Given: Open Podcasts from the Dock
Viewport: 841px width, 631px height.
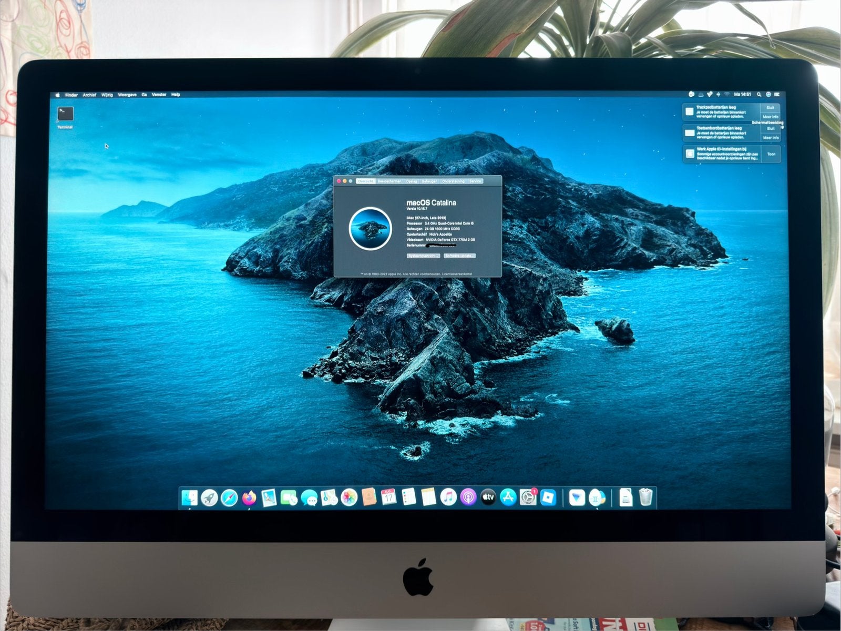Looking at the screenshot, I should click(x=468, y=497).
